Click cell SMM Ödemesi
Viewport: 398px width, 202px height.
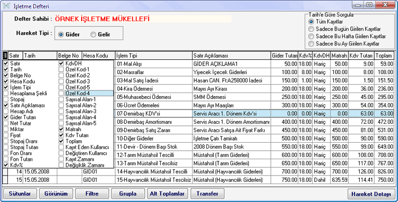231,97
